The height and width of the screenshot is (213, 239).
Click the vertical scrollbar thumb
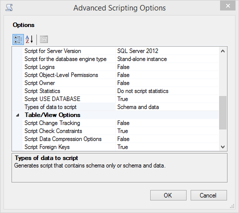pos(223,112)
